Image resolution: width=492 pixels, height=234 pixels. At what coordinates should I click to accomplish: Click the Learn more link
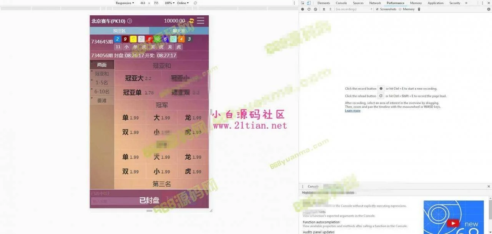352,111
